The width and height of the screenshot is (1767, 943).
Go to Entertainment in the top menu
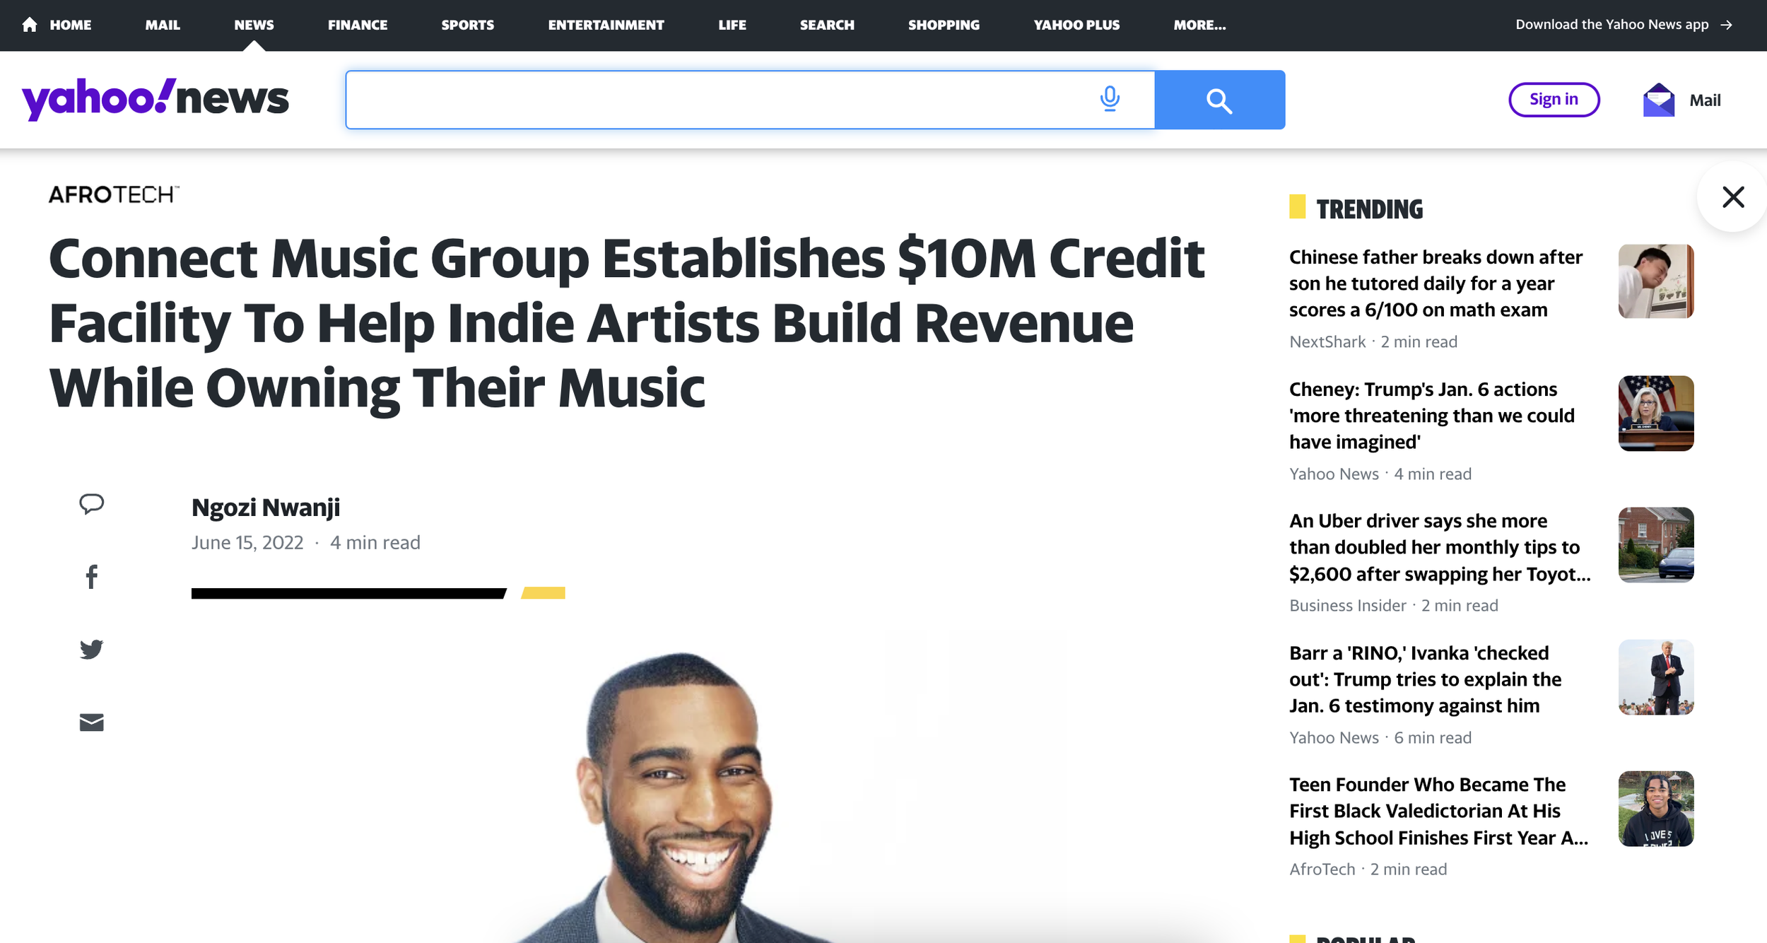606,25
